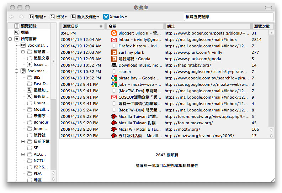The height and width of the screenshot is (193, 282).
Task: Click Google Code icon for jobs row
Action: 114,84
